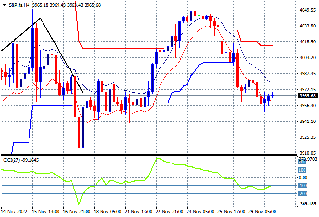Click the 18 Nov 05:00 time label
The width and height of the screenshot is (319, 217).
pos(107,212)
